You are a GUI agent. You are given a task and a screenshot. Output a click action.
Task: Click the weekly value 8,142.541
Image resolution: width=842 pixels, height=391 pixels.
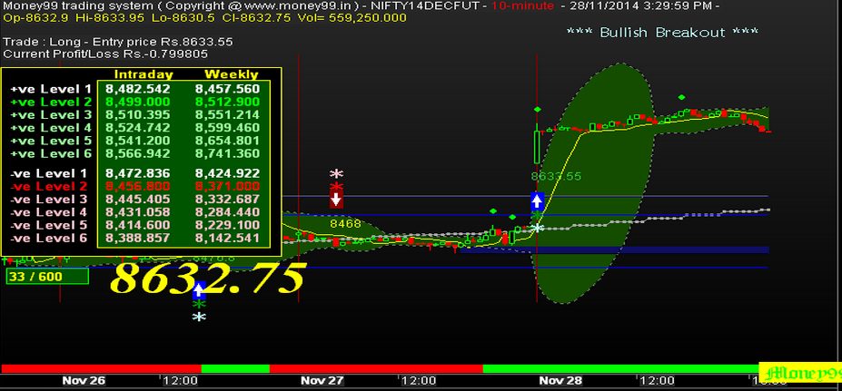pyautogui.click(x=228, y=239)
